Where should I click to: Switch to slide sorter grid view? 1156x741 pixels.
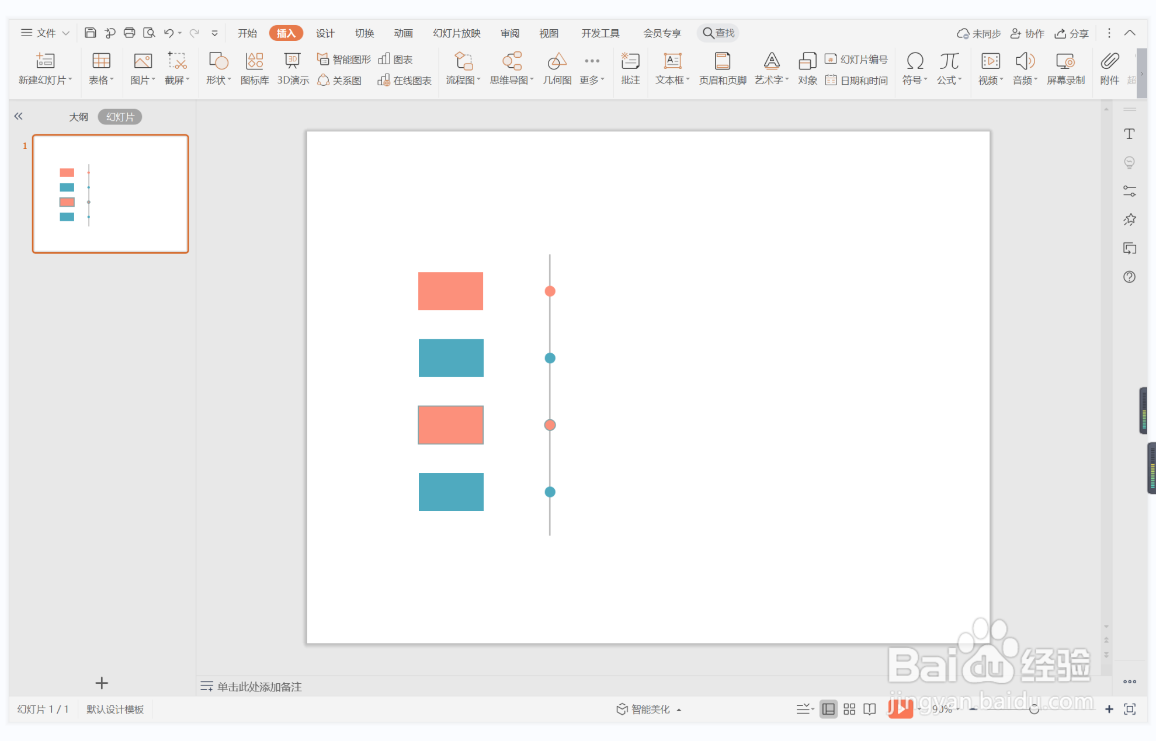point(849,709)
